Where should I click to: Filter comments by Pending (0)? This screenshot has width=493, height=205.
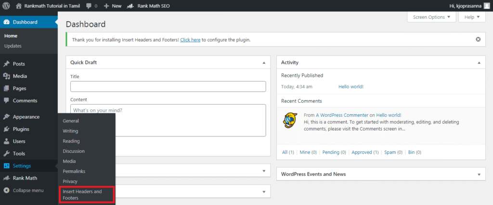[334, 152]
